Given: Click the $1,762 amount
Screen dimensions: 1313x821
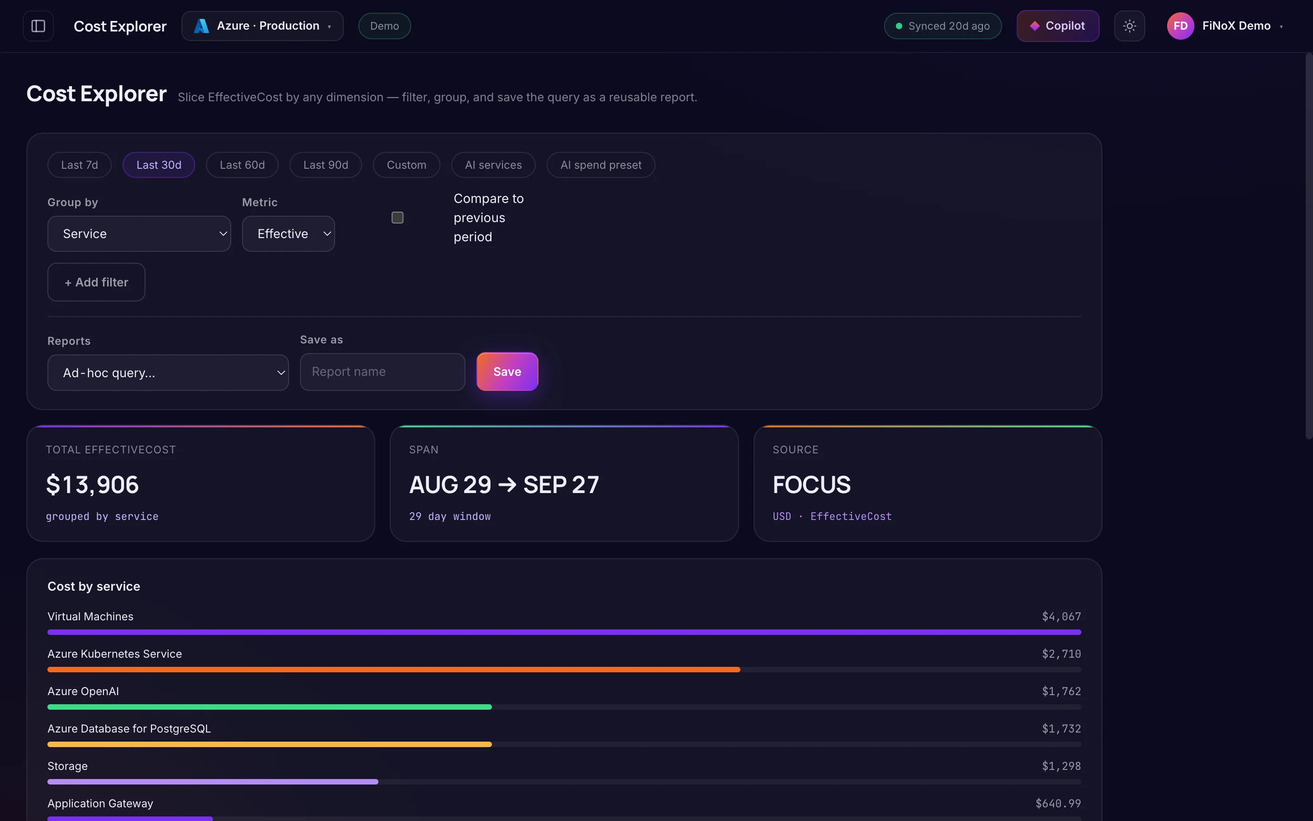Looking at the screenshot, I should click(x=1061, y=692).
